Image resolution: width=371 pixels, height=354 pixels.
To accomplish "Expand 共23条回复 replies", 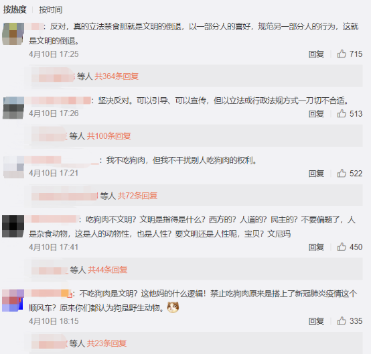I will coord(106,343).
